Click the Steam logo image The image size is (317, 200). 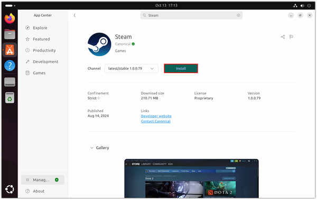pyautogui.click(x=99, y=44)
